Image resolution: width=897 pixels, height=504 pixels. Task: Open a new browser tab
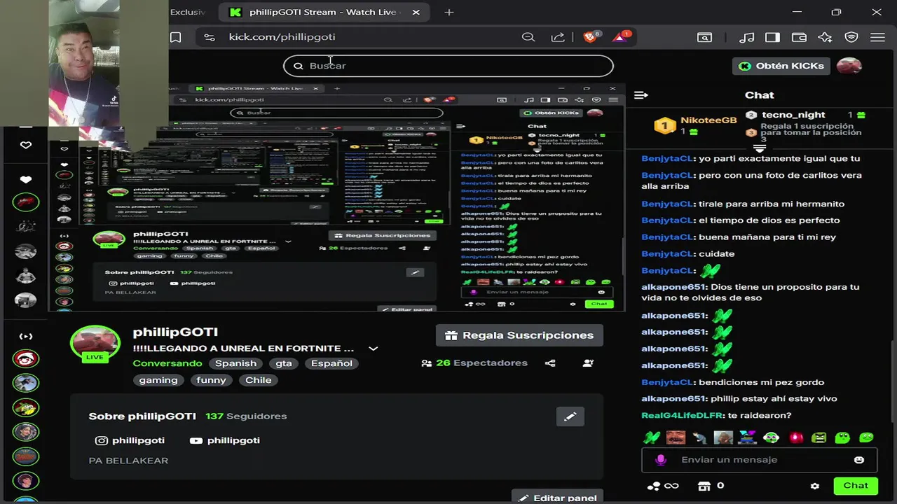pyautogui.click(x=449, y=12)
